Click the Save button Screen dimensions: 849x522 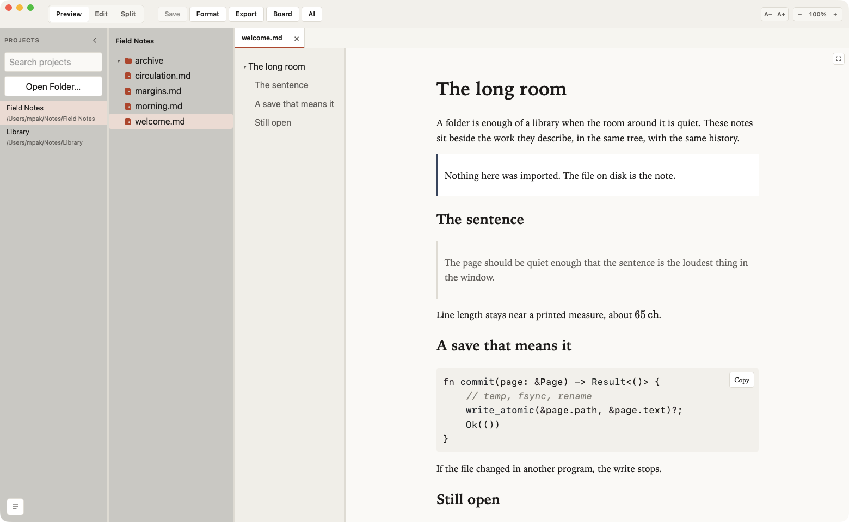(x=173, y=14)
